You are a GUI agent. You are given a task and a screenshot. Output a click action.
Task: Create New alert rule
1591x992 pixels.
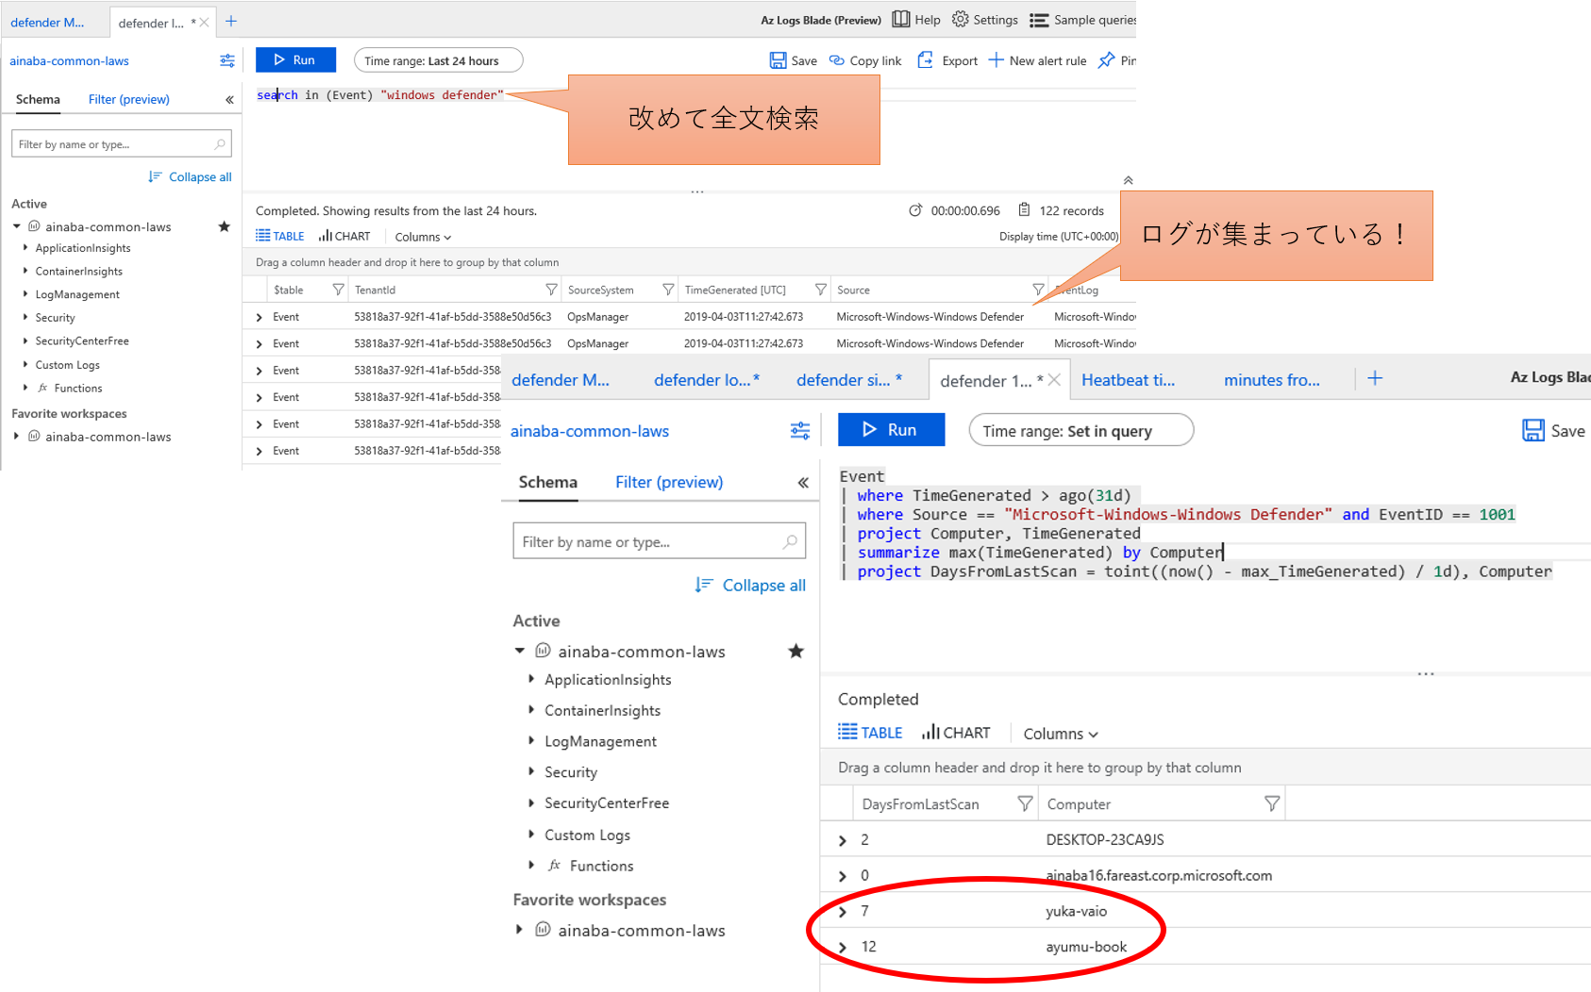click(x=1037, y=60)
